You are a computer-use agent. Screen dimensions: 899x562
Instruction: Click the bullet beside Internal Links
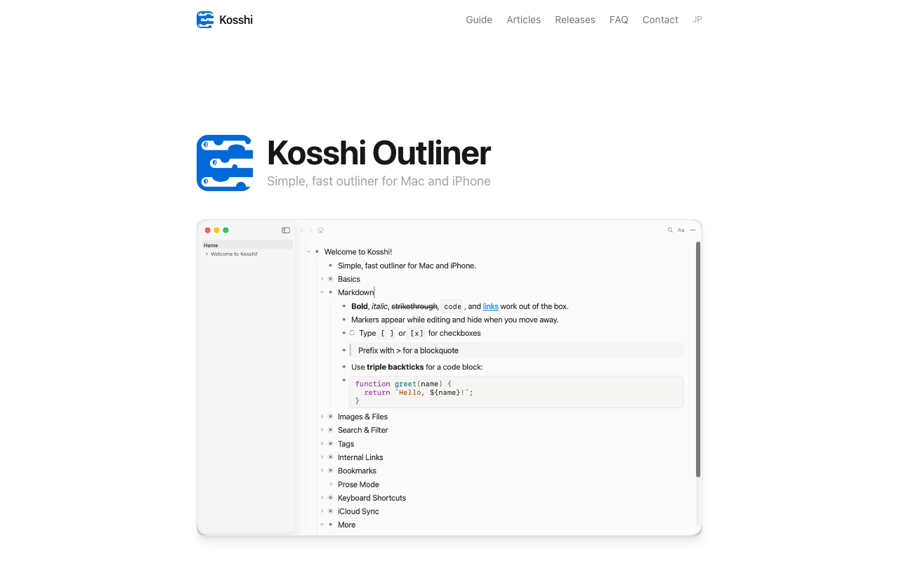click(x=331, y=457)
